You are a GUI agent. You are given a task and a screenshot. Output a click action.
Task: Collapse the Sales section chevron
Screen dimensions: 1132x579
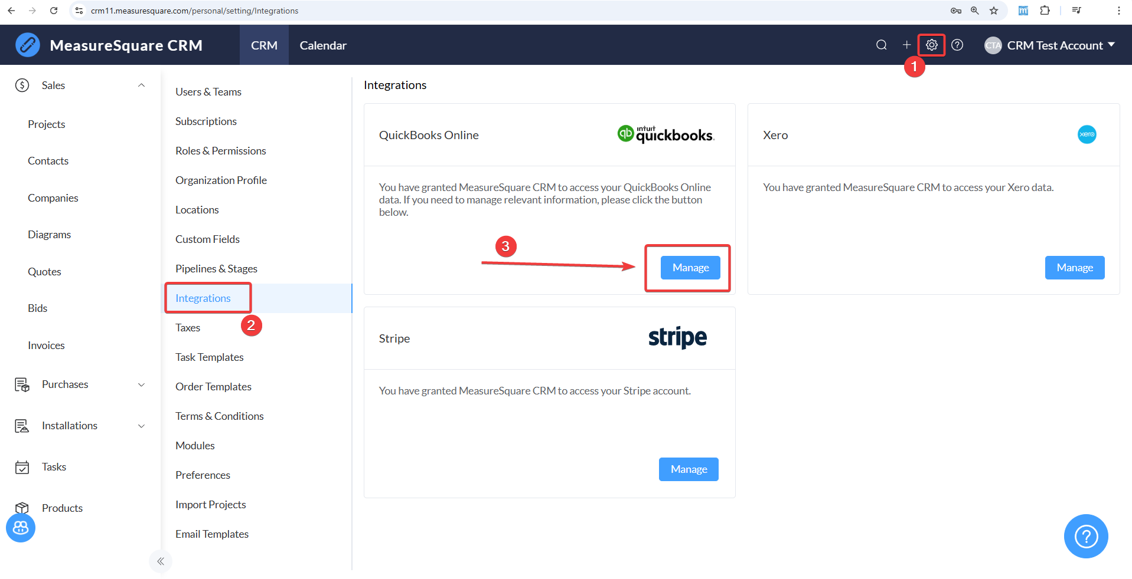click(x=141, y=85)
